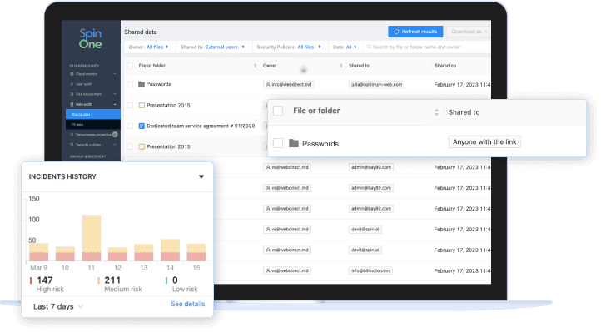
Task: Click sort arrows beside Owner column header
Action: click(x=340, y=66)
